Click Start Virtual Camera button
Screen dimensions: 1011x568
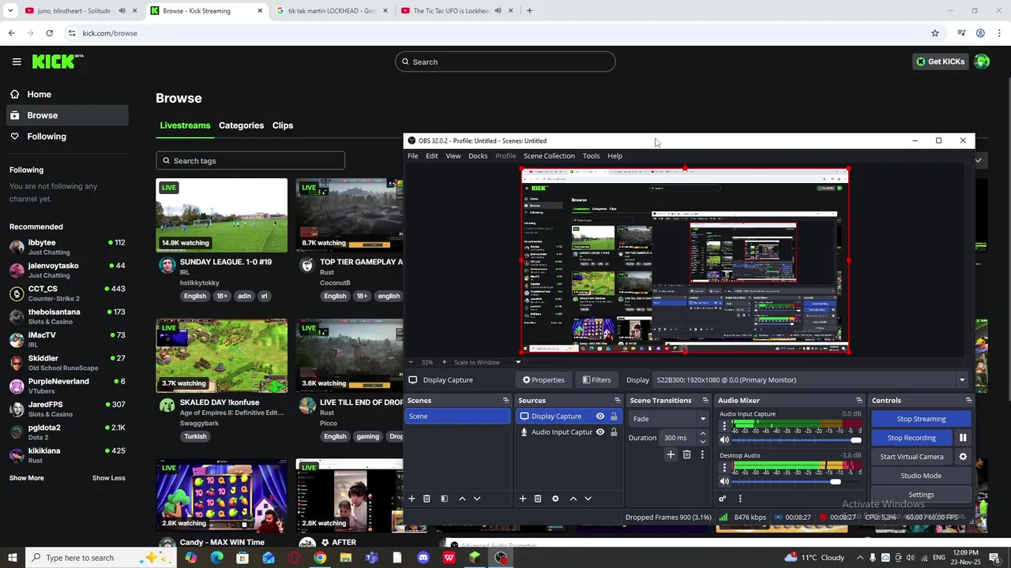pos(911,457)
